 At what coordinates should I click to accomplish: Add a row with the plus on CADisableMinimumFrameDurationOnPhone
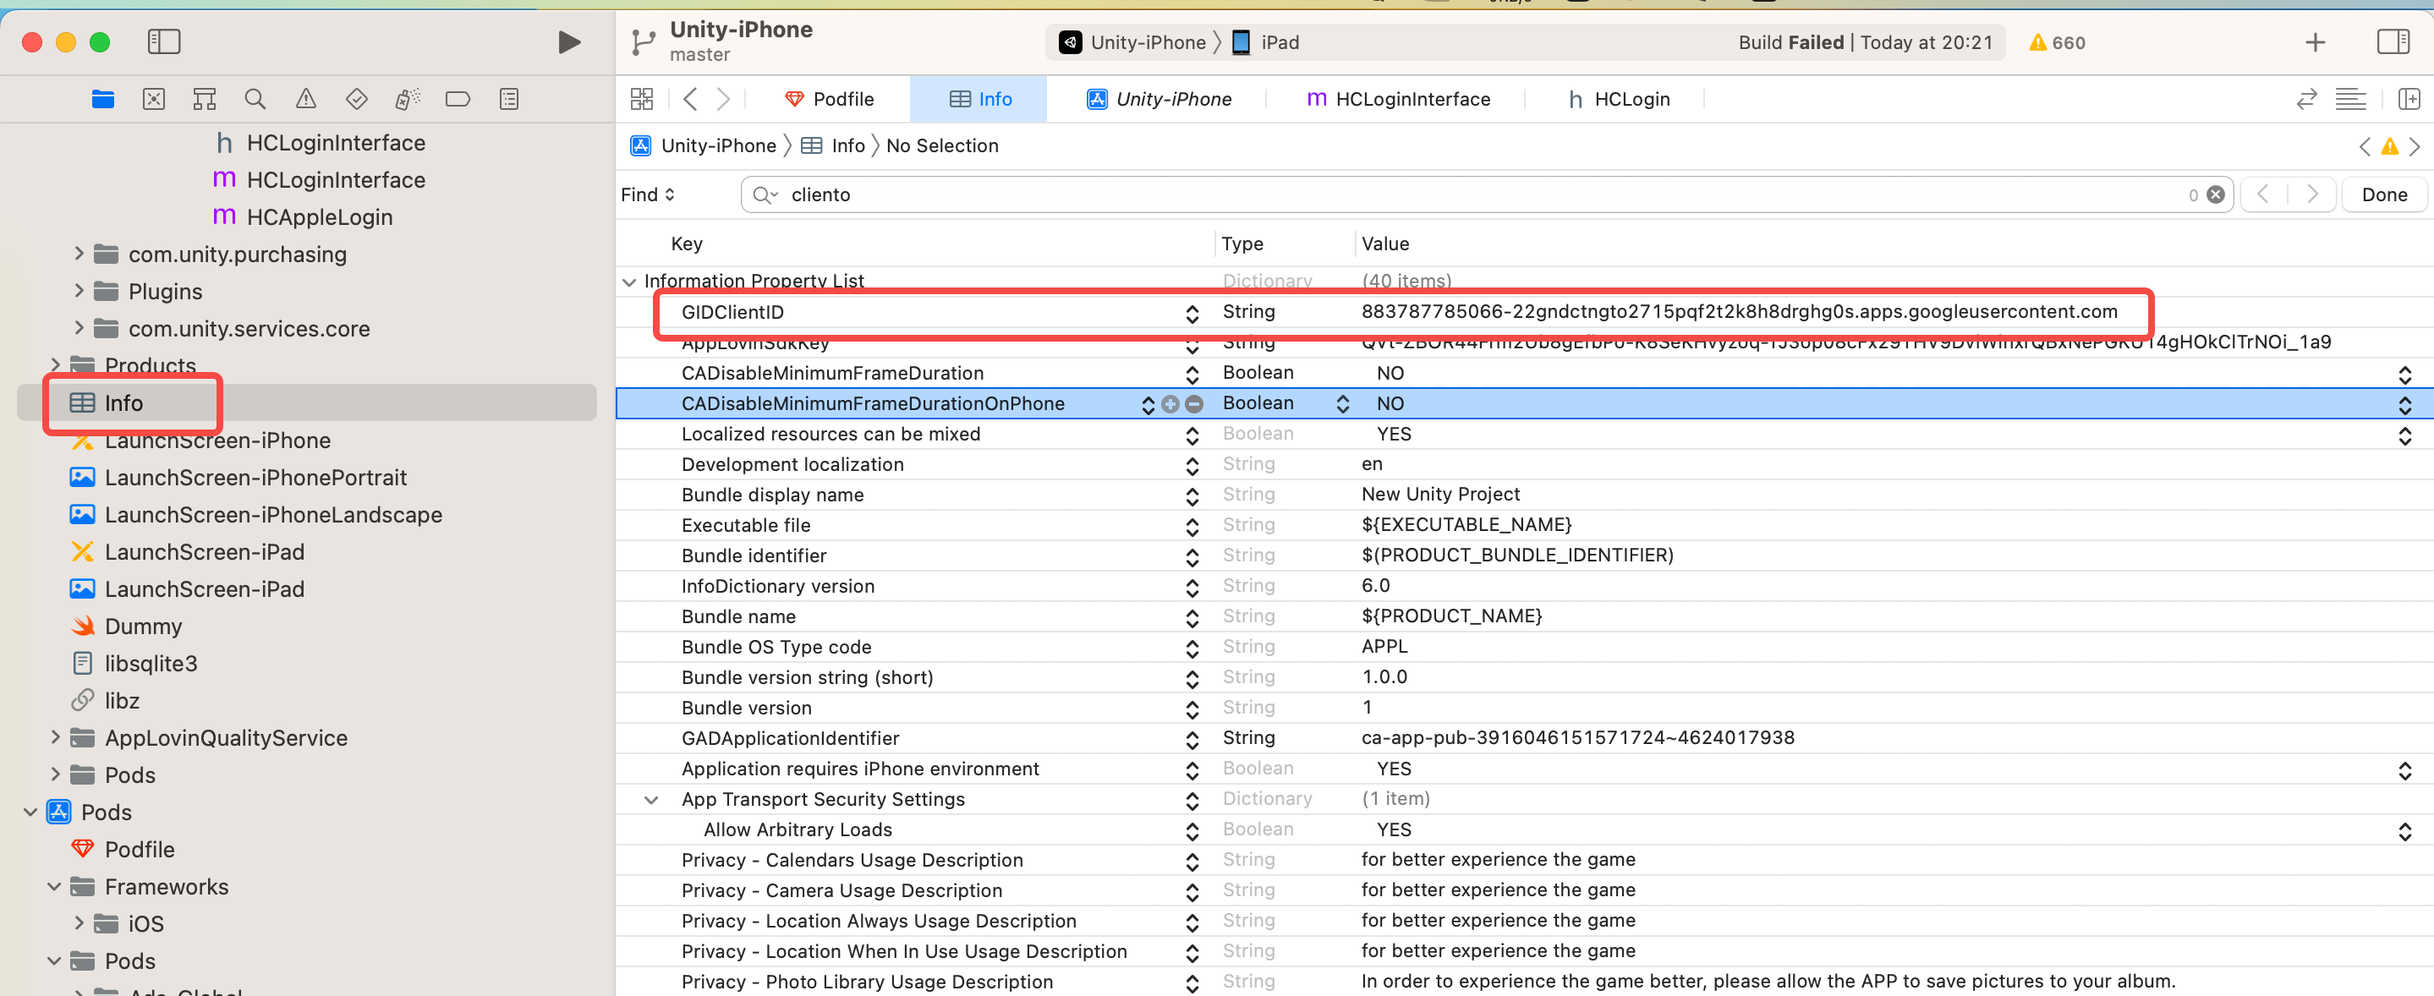point(1170,404)
